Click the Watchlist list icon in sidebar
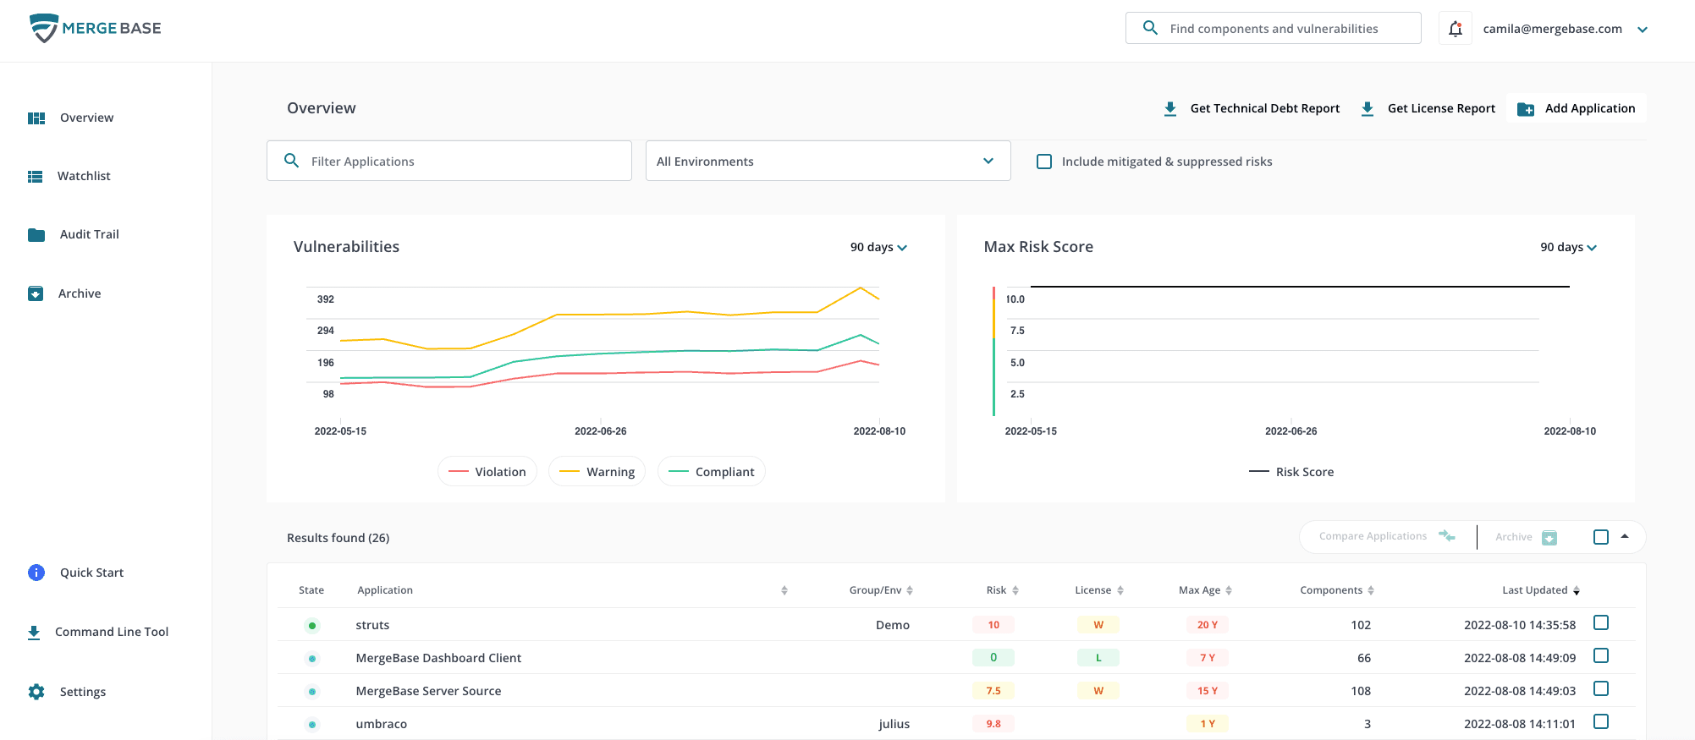This screenshot has width=1695, height=740. click(36, 176)
